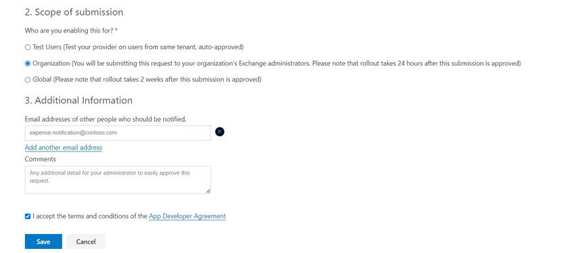Click the Additional Information heading

pyautogui.click(x=78, y=100)
